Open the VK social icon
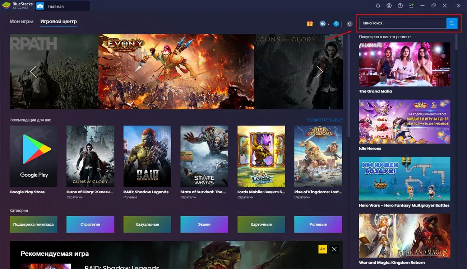 click(x=323, y=24)
